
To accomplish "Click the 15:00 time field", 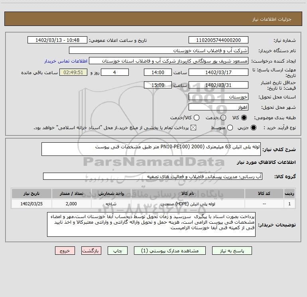I will tap(158, 85).
